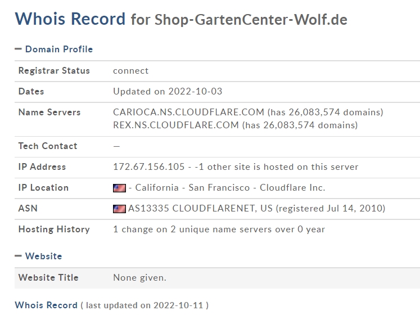Image resolution: width=420 pixels, height=315 pixels.
Task: Click the Name Servers label
Action: tap(49, 112)
